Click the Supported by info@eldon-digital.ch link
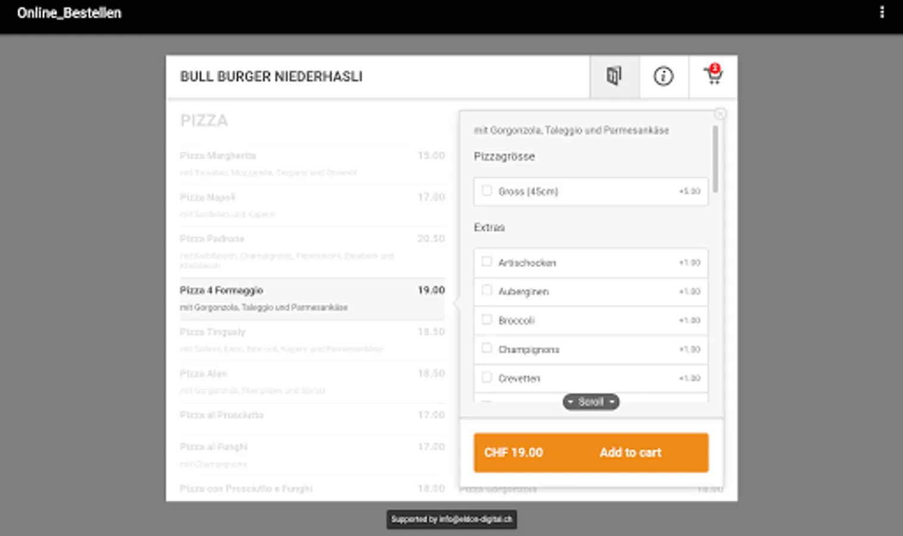Image resolution: width=903 pixels, height=536 pixels. click(x=451, y=519)
